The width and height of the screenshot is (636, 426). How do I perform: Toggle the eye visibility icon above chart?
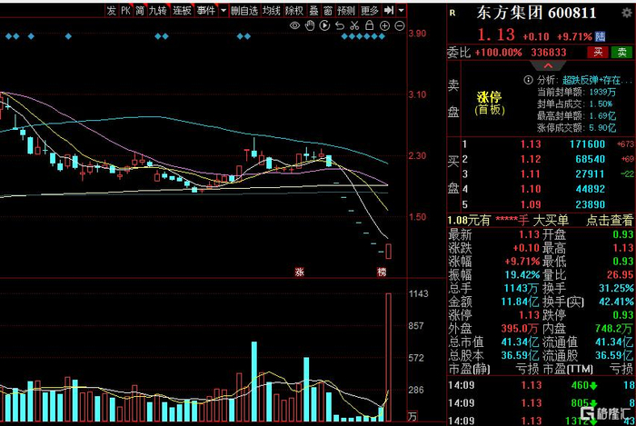click(295, 25)
